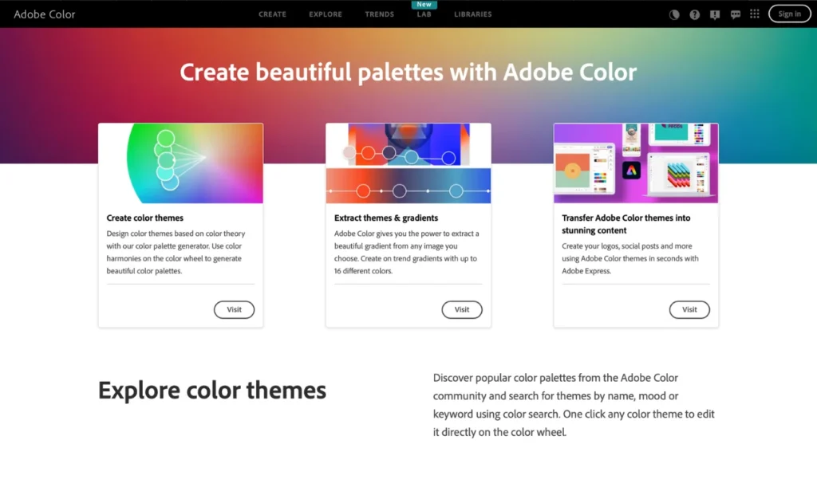This screenshot has width=817, height=487.
Task: Open the LAB section
Action: 424,14
